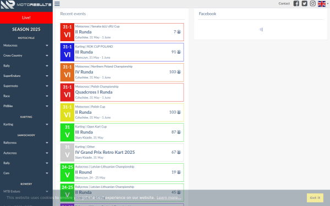This screenshot has height=206, width=330.
Task: Click 'Człuchów, 31 May - 1 June' under Quadcross
Action: 93,98
